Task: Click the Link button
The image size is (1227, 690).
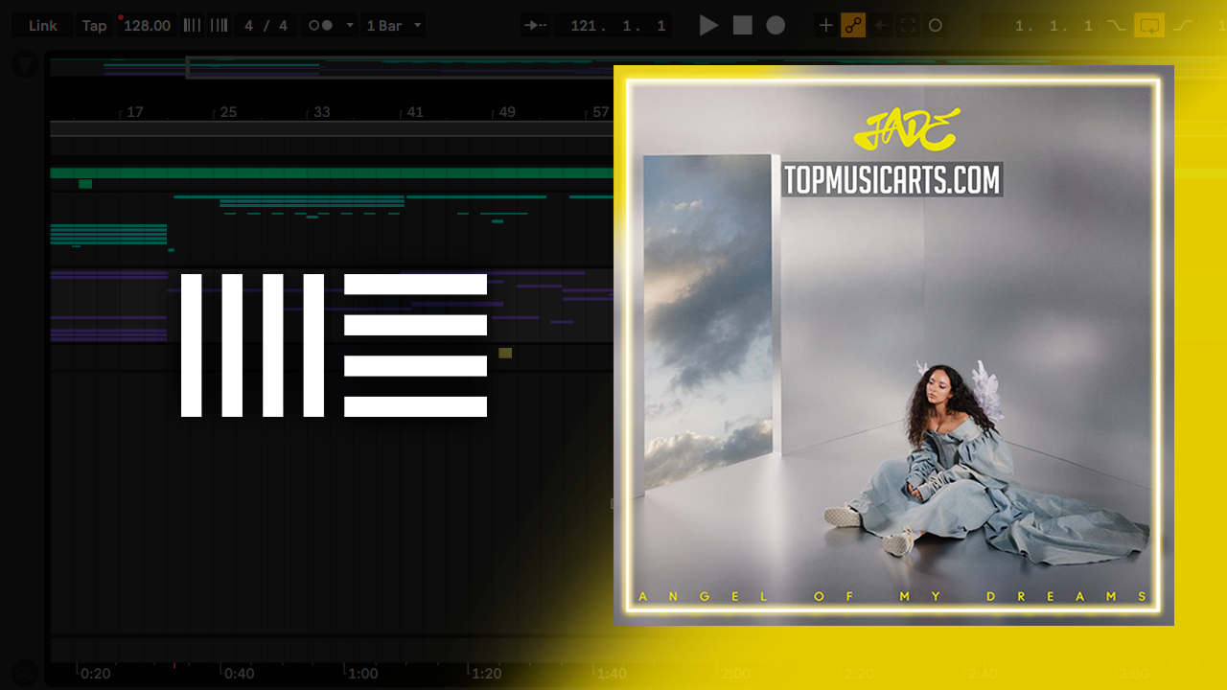Action: (x=43, y=26)
